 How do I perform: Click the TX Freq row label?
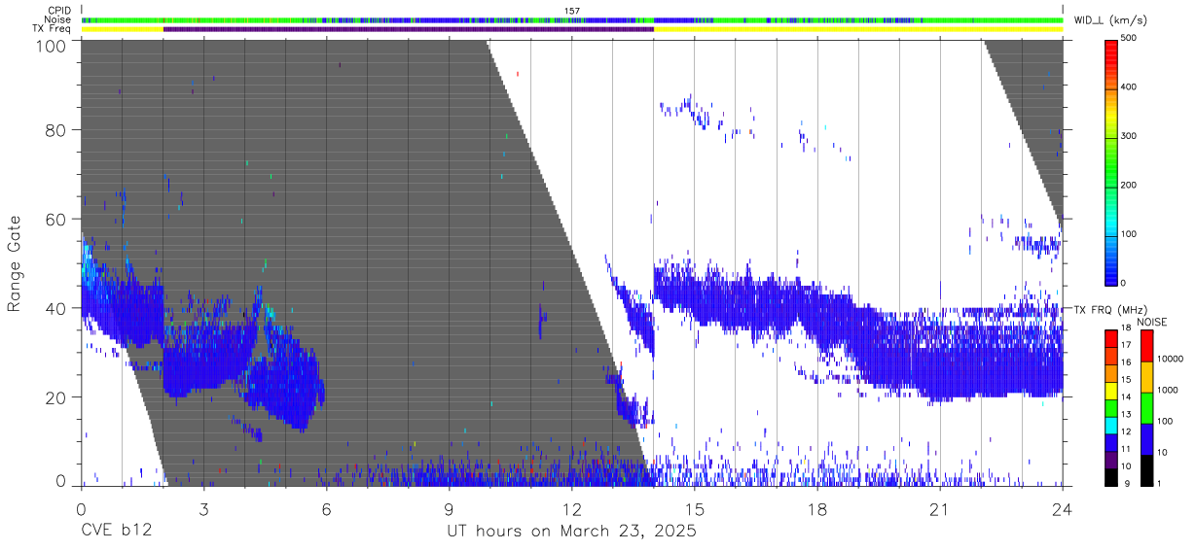pyautogui.click(x=53, y=29)
